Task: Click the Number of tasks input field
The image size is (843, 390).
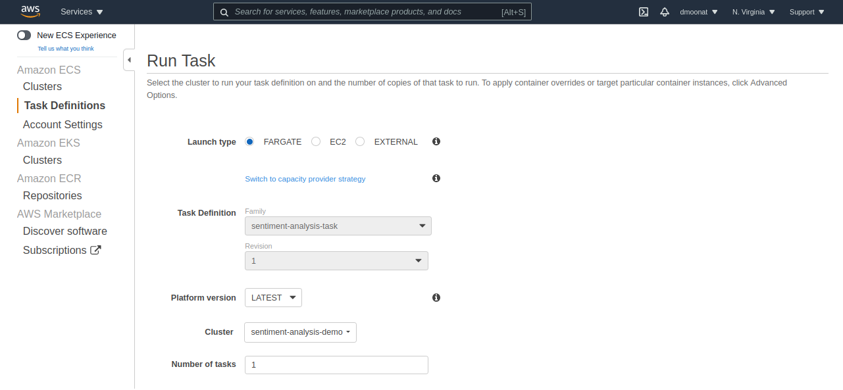Action: pos(336,365)
